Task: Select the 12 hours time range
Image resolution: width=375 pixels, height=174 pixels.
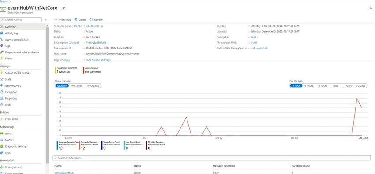Action: pos(322,86)
